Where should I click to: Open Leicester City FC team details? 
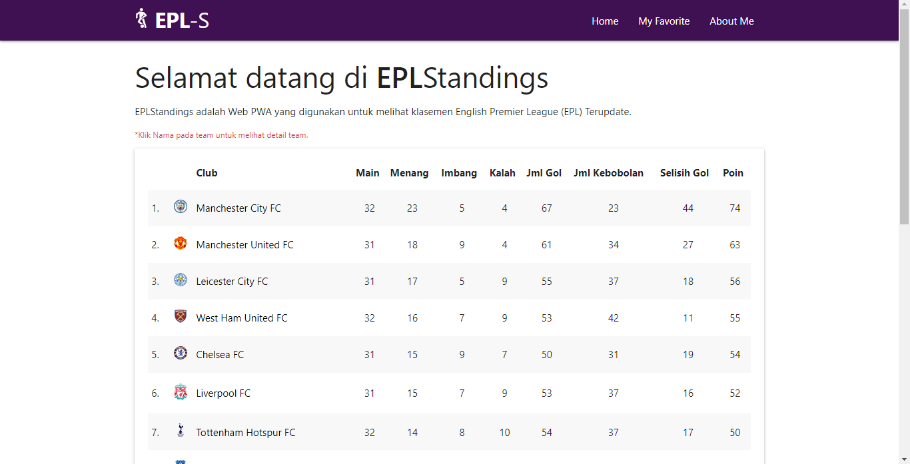click(x=232, y=281)
